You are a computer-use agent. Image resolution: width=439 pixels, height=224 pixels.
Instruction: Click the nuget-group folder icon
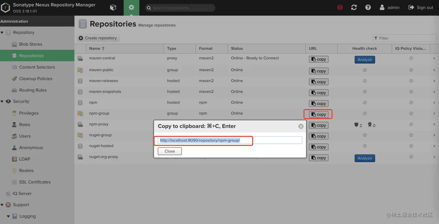click(80, 135)
